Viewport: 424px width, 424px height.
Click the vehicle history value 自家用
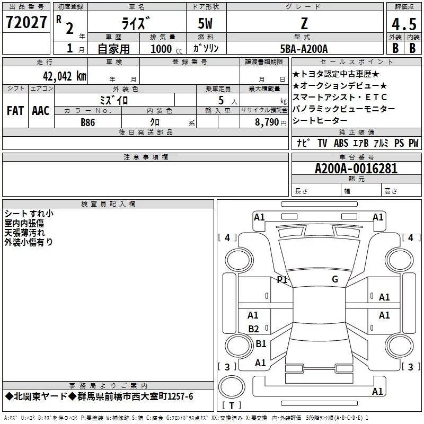point(113,49)
